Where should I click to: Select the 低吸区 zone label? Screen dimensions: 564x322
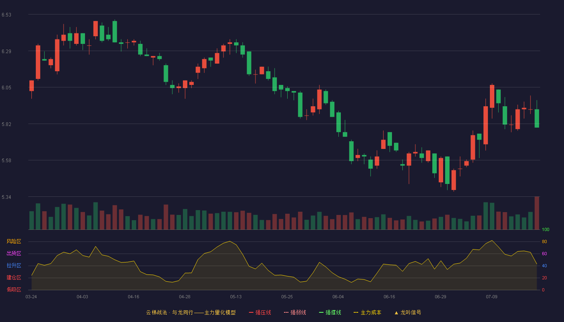point(14,290)
